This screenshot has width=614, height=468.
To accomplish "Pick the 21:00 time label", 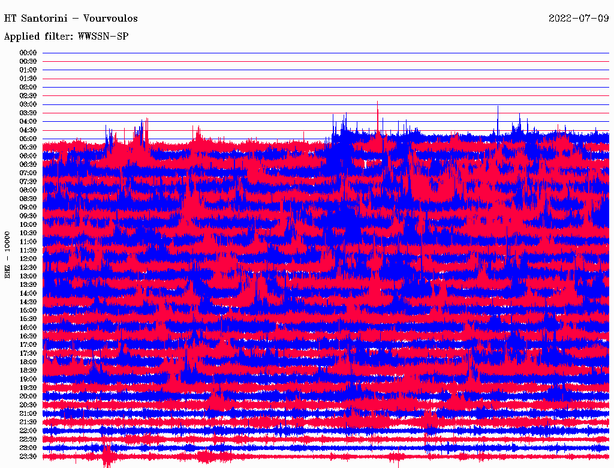I will [28, 413].
